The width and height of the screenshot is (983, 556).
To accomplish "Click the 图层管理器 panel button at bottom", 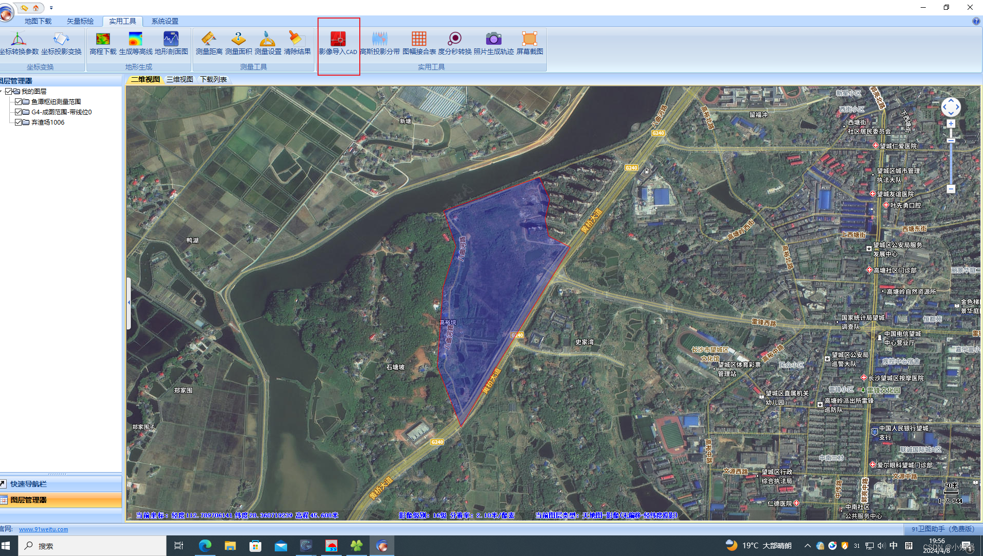I will 61,500.
